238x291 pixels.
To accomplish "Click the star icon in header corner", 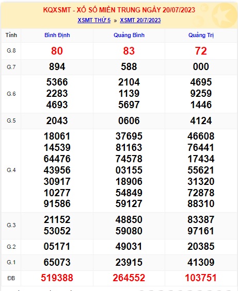I will click(x=225, y=15).
